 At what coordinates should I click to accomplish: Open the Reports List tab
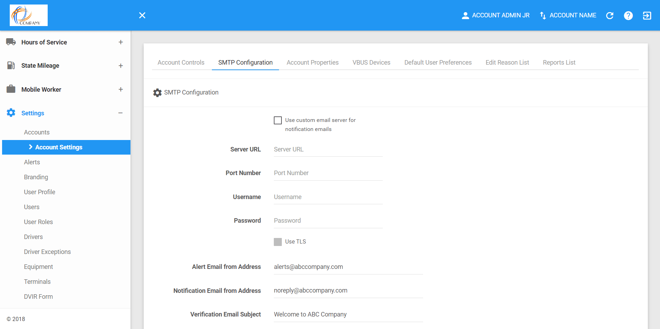coord(559,63)
